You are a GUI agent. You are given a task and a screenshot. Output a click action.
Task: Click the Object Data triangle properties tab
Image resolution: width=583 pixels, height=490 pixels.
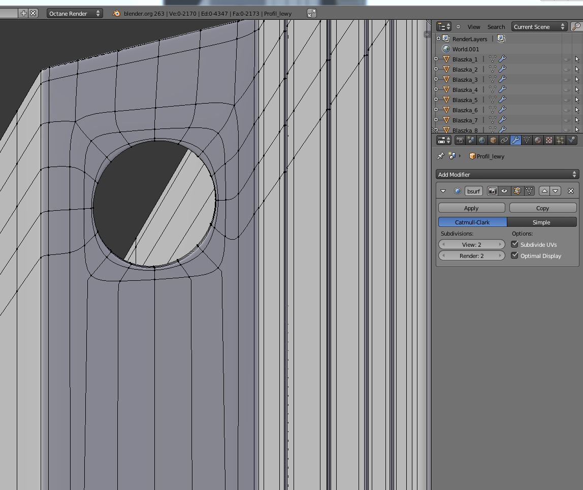(x=527, y=140)
